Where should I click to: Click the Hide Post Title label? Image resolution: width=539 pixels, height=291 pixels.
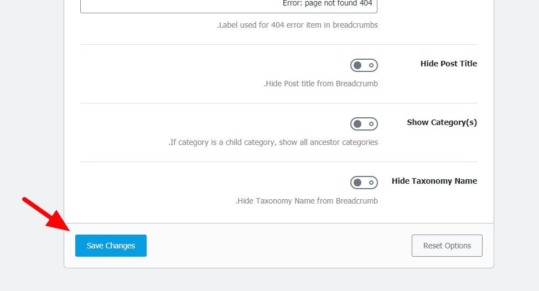pos(449,64)
